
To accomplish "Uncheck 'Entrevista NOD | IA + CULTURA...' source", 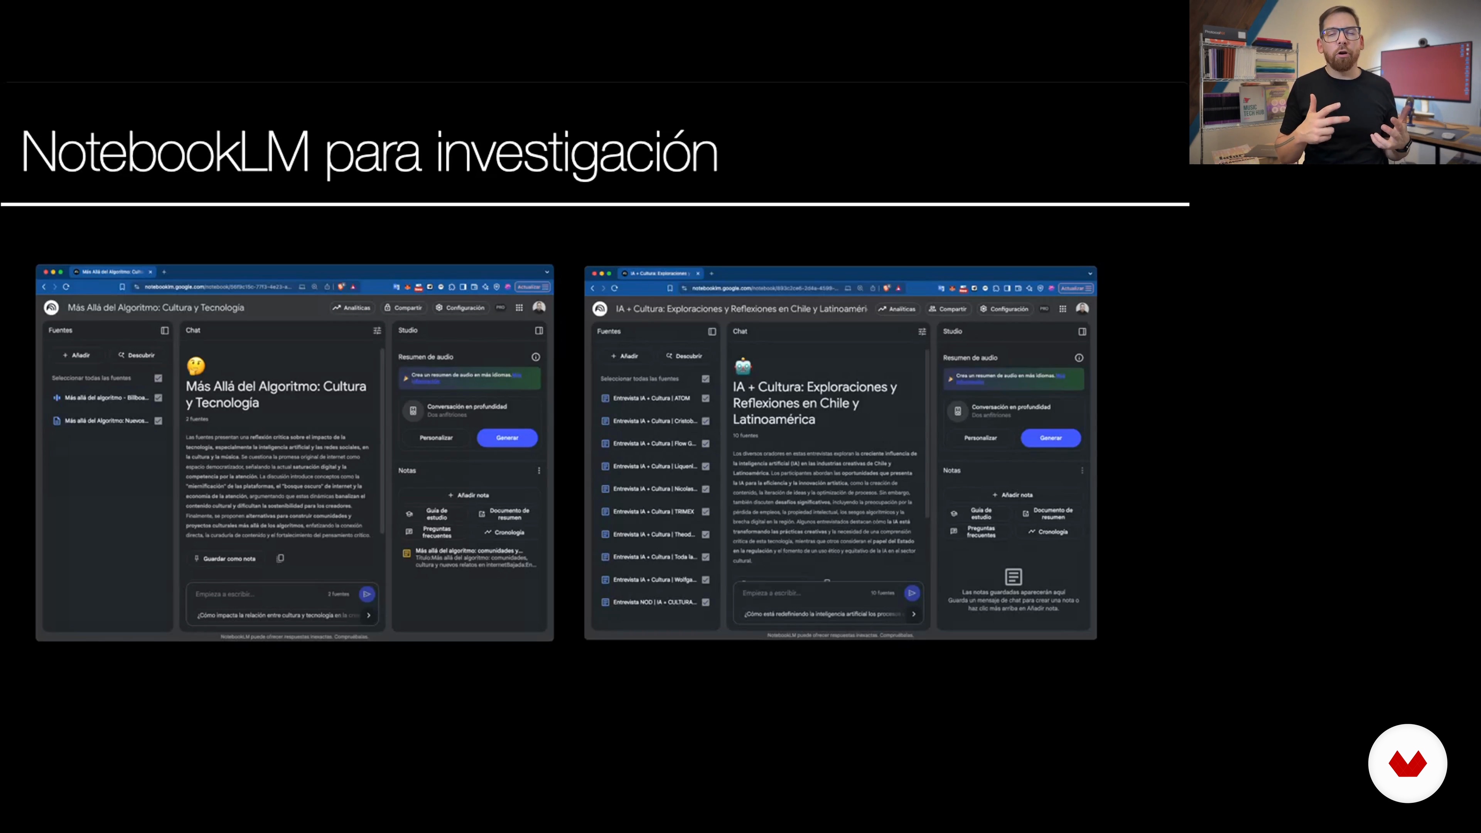I will pos(705,602).
